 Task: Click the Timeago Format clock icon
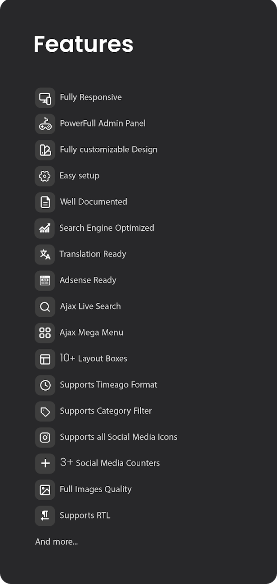pos(45,385)
